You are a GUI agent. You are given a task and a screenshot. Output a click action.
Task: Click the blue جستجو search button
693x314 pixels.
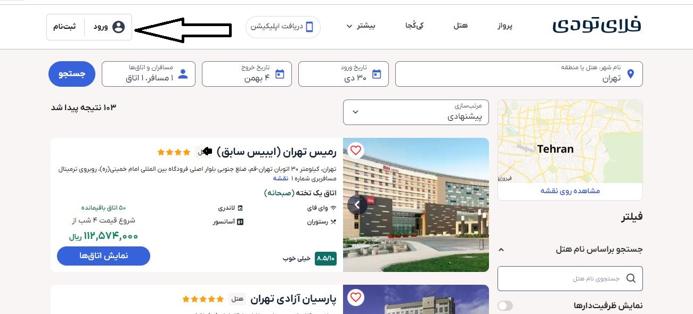tap(72, 74)
